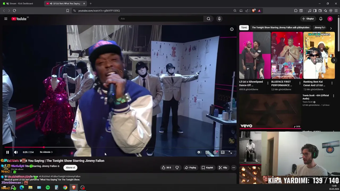Screen dimensions: 340x191
Task: Open Brave VPN shield icon
Action: [331, 11]
